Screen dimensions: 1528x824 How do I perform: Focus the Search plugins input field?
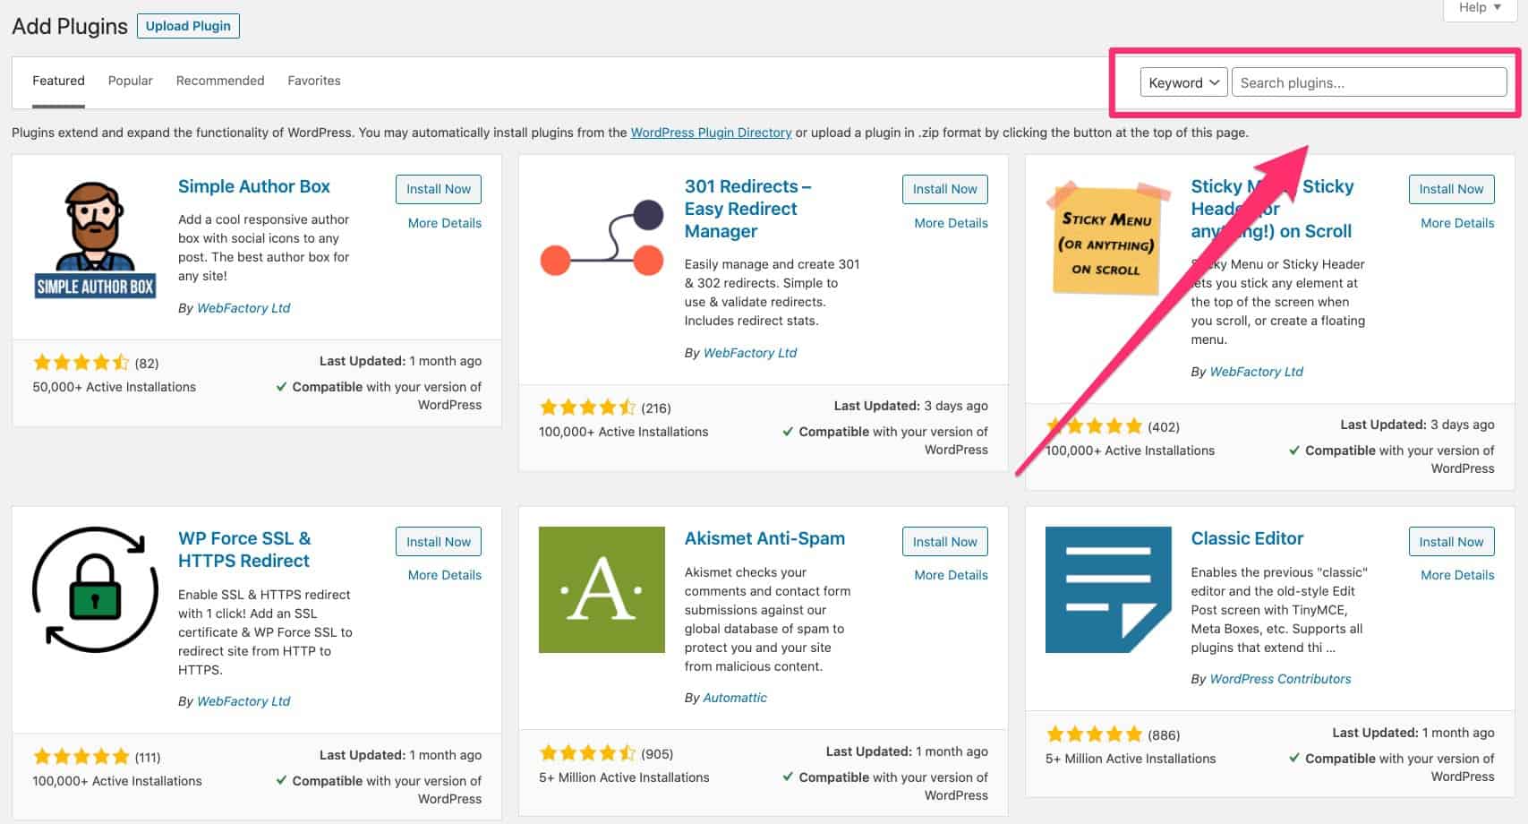click(x=1369, y=82)
